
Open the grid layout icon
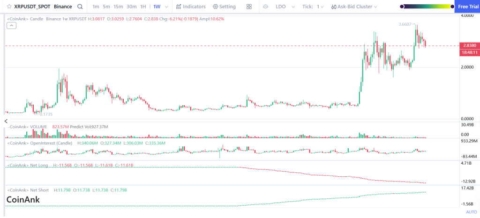(x=249, y=7)
